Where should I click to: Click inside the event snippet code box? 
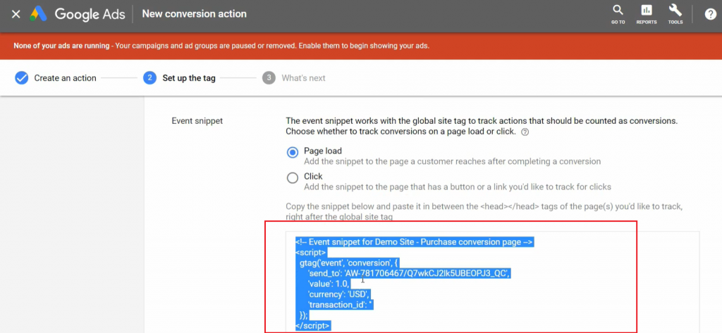[x=492, y=282]
